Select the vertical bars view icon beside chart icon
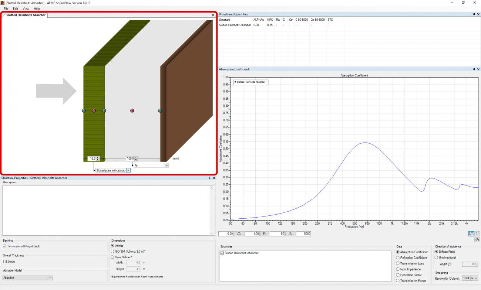The width and height of the screenshot is (481, 290). pyautogui.click(x=477, y=233)
